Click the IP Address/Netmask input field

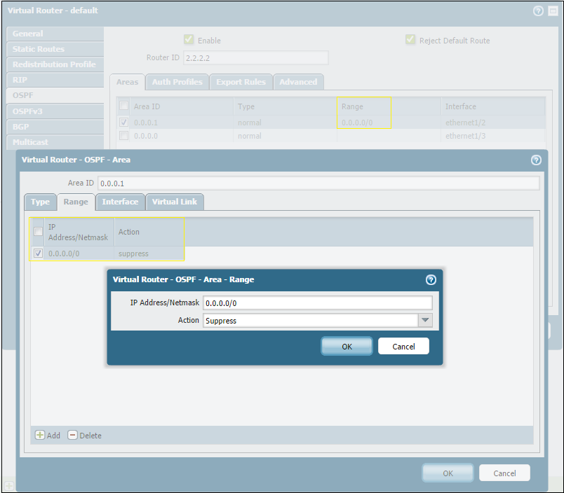[x=317, y=303]
